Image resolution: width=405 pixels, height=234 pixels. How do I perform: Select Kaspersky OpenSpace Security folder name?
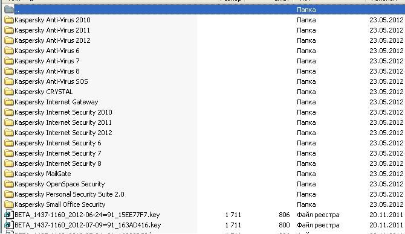point(60,184)
